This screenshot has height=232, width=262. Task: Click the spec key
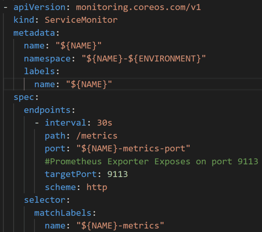coord(24,97)
